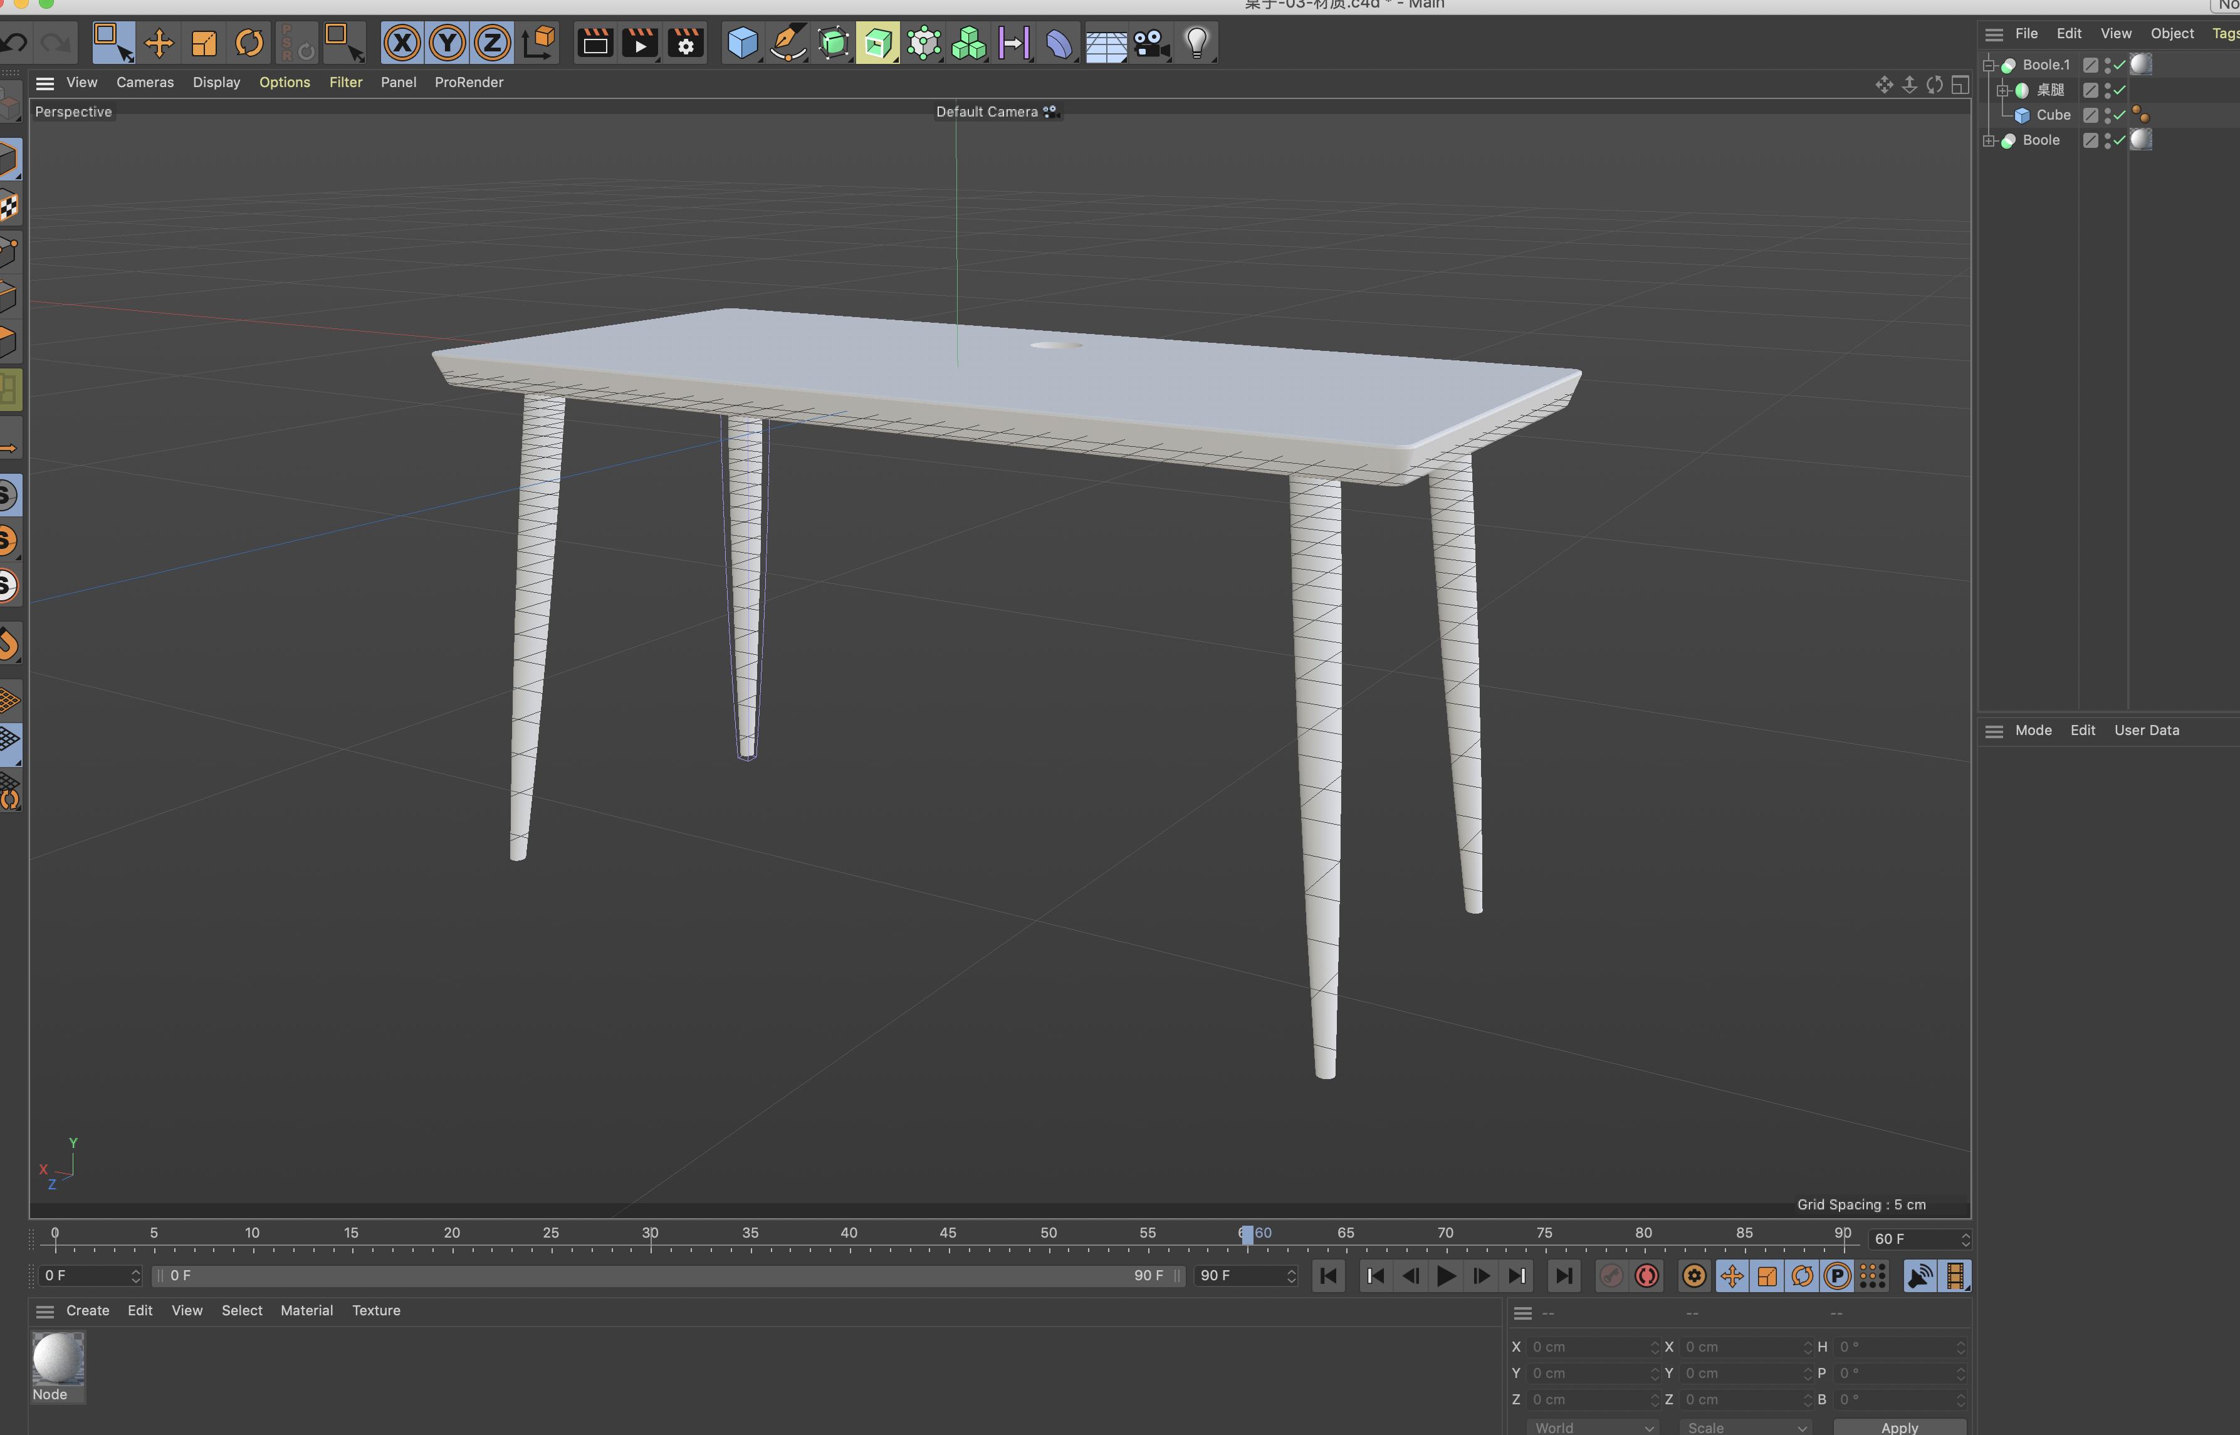Select the Node material thumbnail
2240x1435 pixels.
[x=58, y=1359]
